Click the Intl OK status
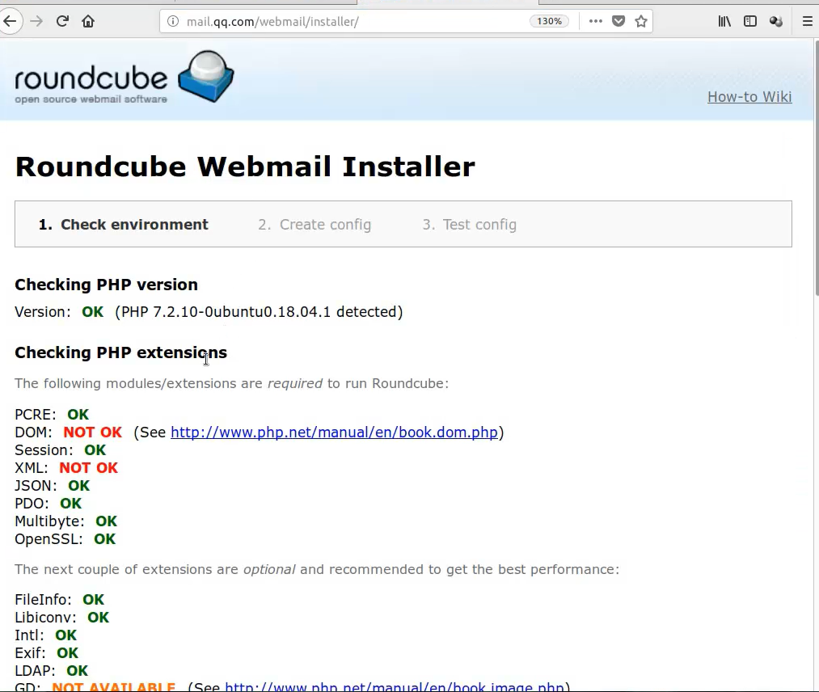Viewport: 819px width, 692px height. (65, 635)
